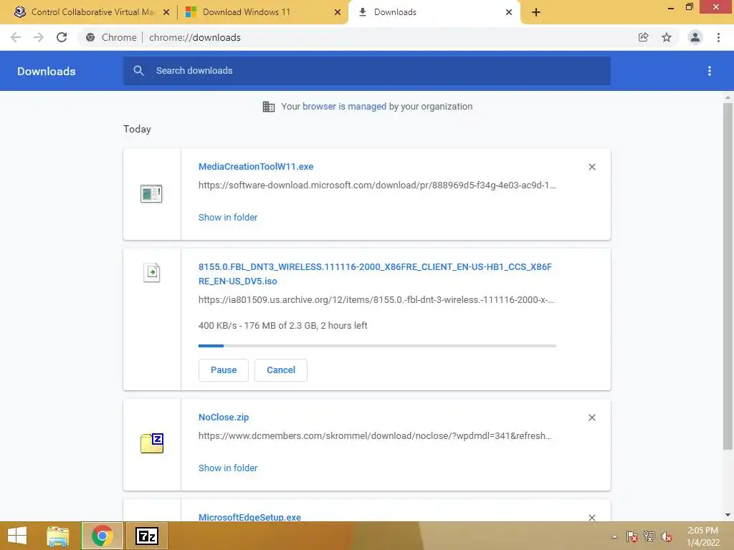Click the archive.org source URL

[376, 300]
